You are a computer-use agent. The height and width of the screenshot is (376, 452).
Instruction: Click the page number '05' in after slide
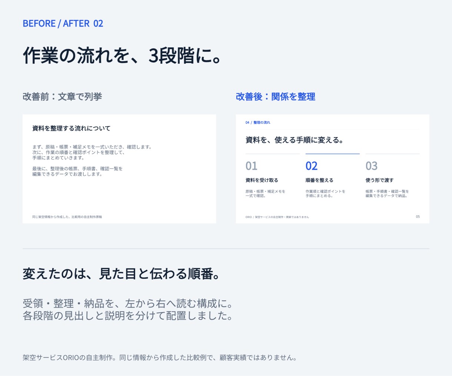click(418, 217)
